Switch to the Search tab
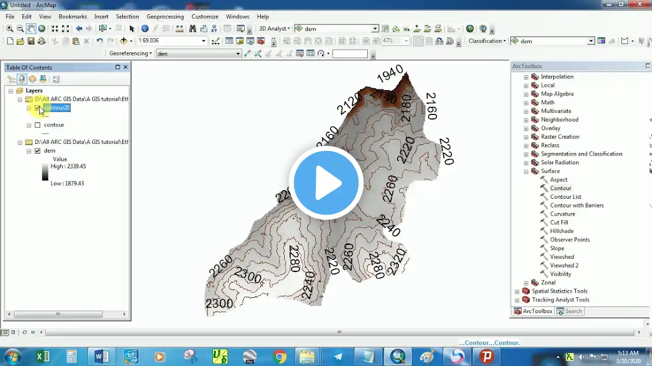 (x=569, y=311)
